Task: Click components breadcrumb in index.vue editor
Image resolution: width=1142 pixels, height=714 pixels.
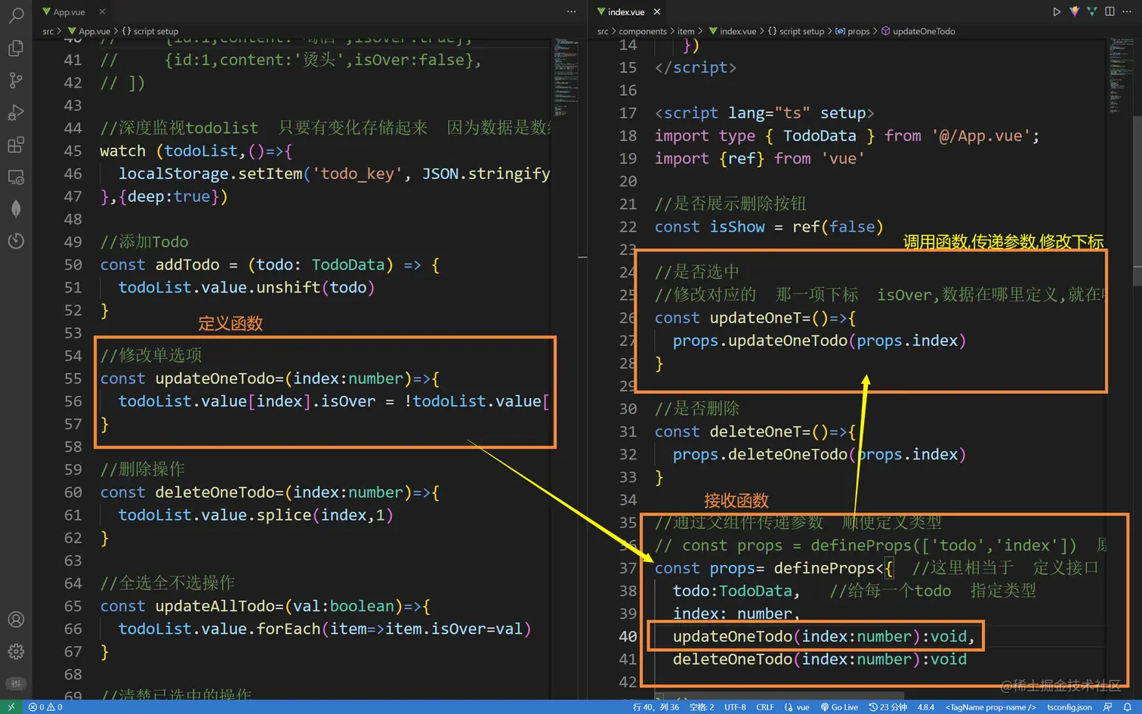Action: coord(643,31)
